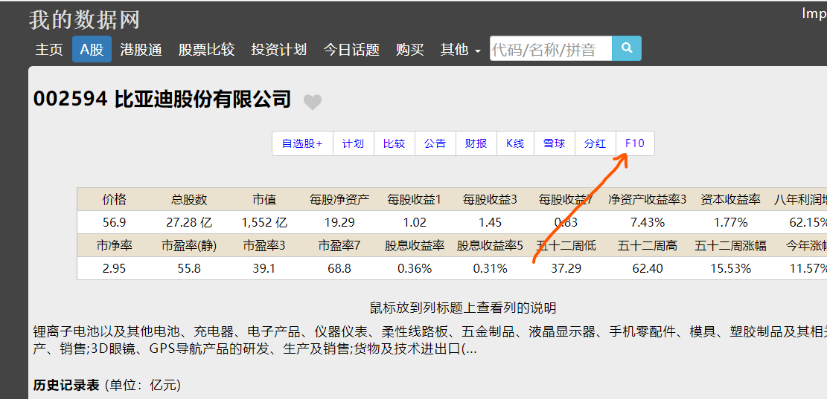Click the 62.40 52-week high cell

click(x=647, y=268)
